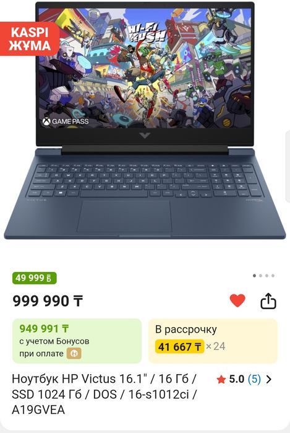Go to the third image dot
Viewport: 290px width, 433px height.
click(267, 276)
